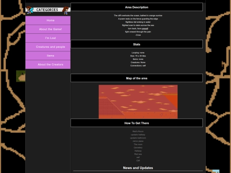The height and width of the screenshot is (173, 231).
Task: Follow the upstairs bathroom link
Action: click(x=138, y=138)
